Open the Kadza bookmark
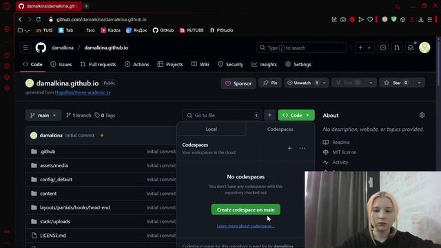 (x=110, y=30)
